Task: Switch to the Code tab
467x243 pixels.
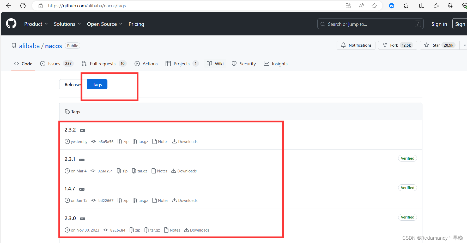Action: (x=23, y=64)
